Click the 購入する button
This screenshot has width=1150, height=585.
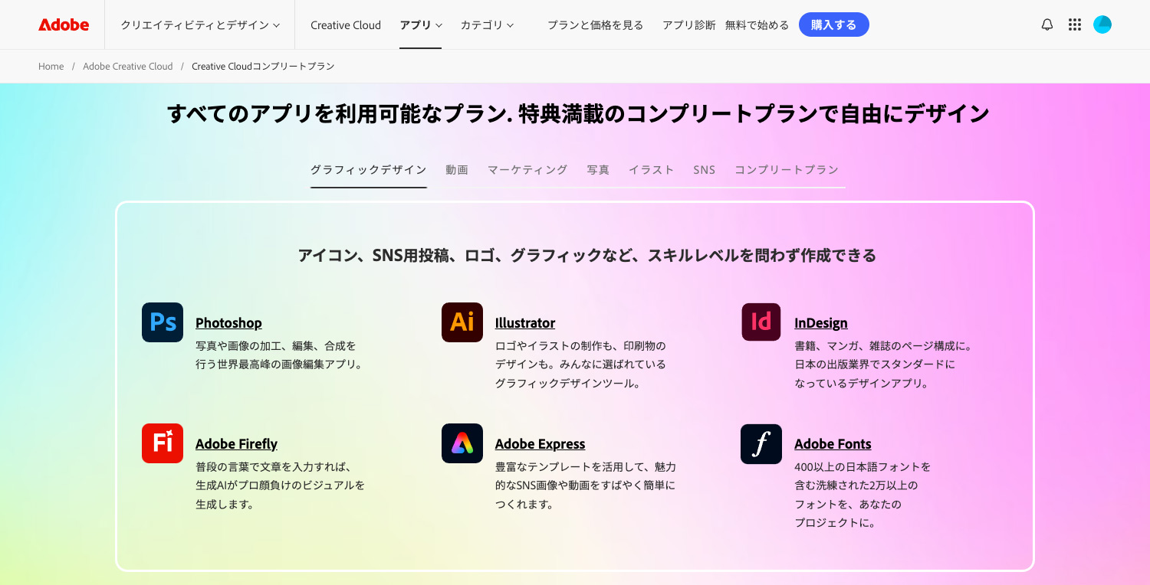(x=834, y=25)
